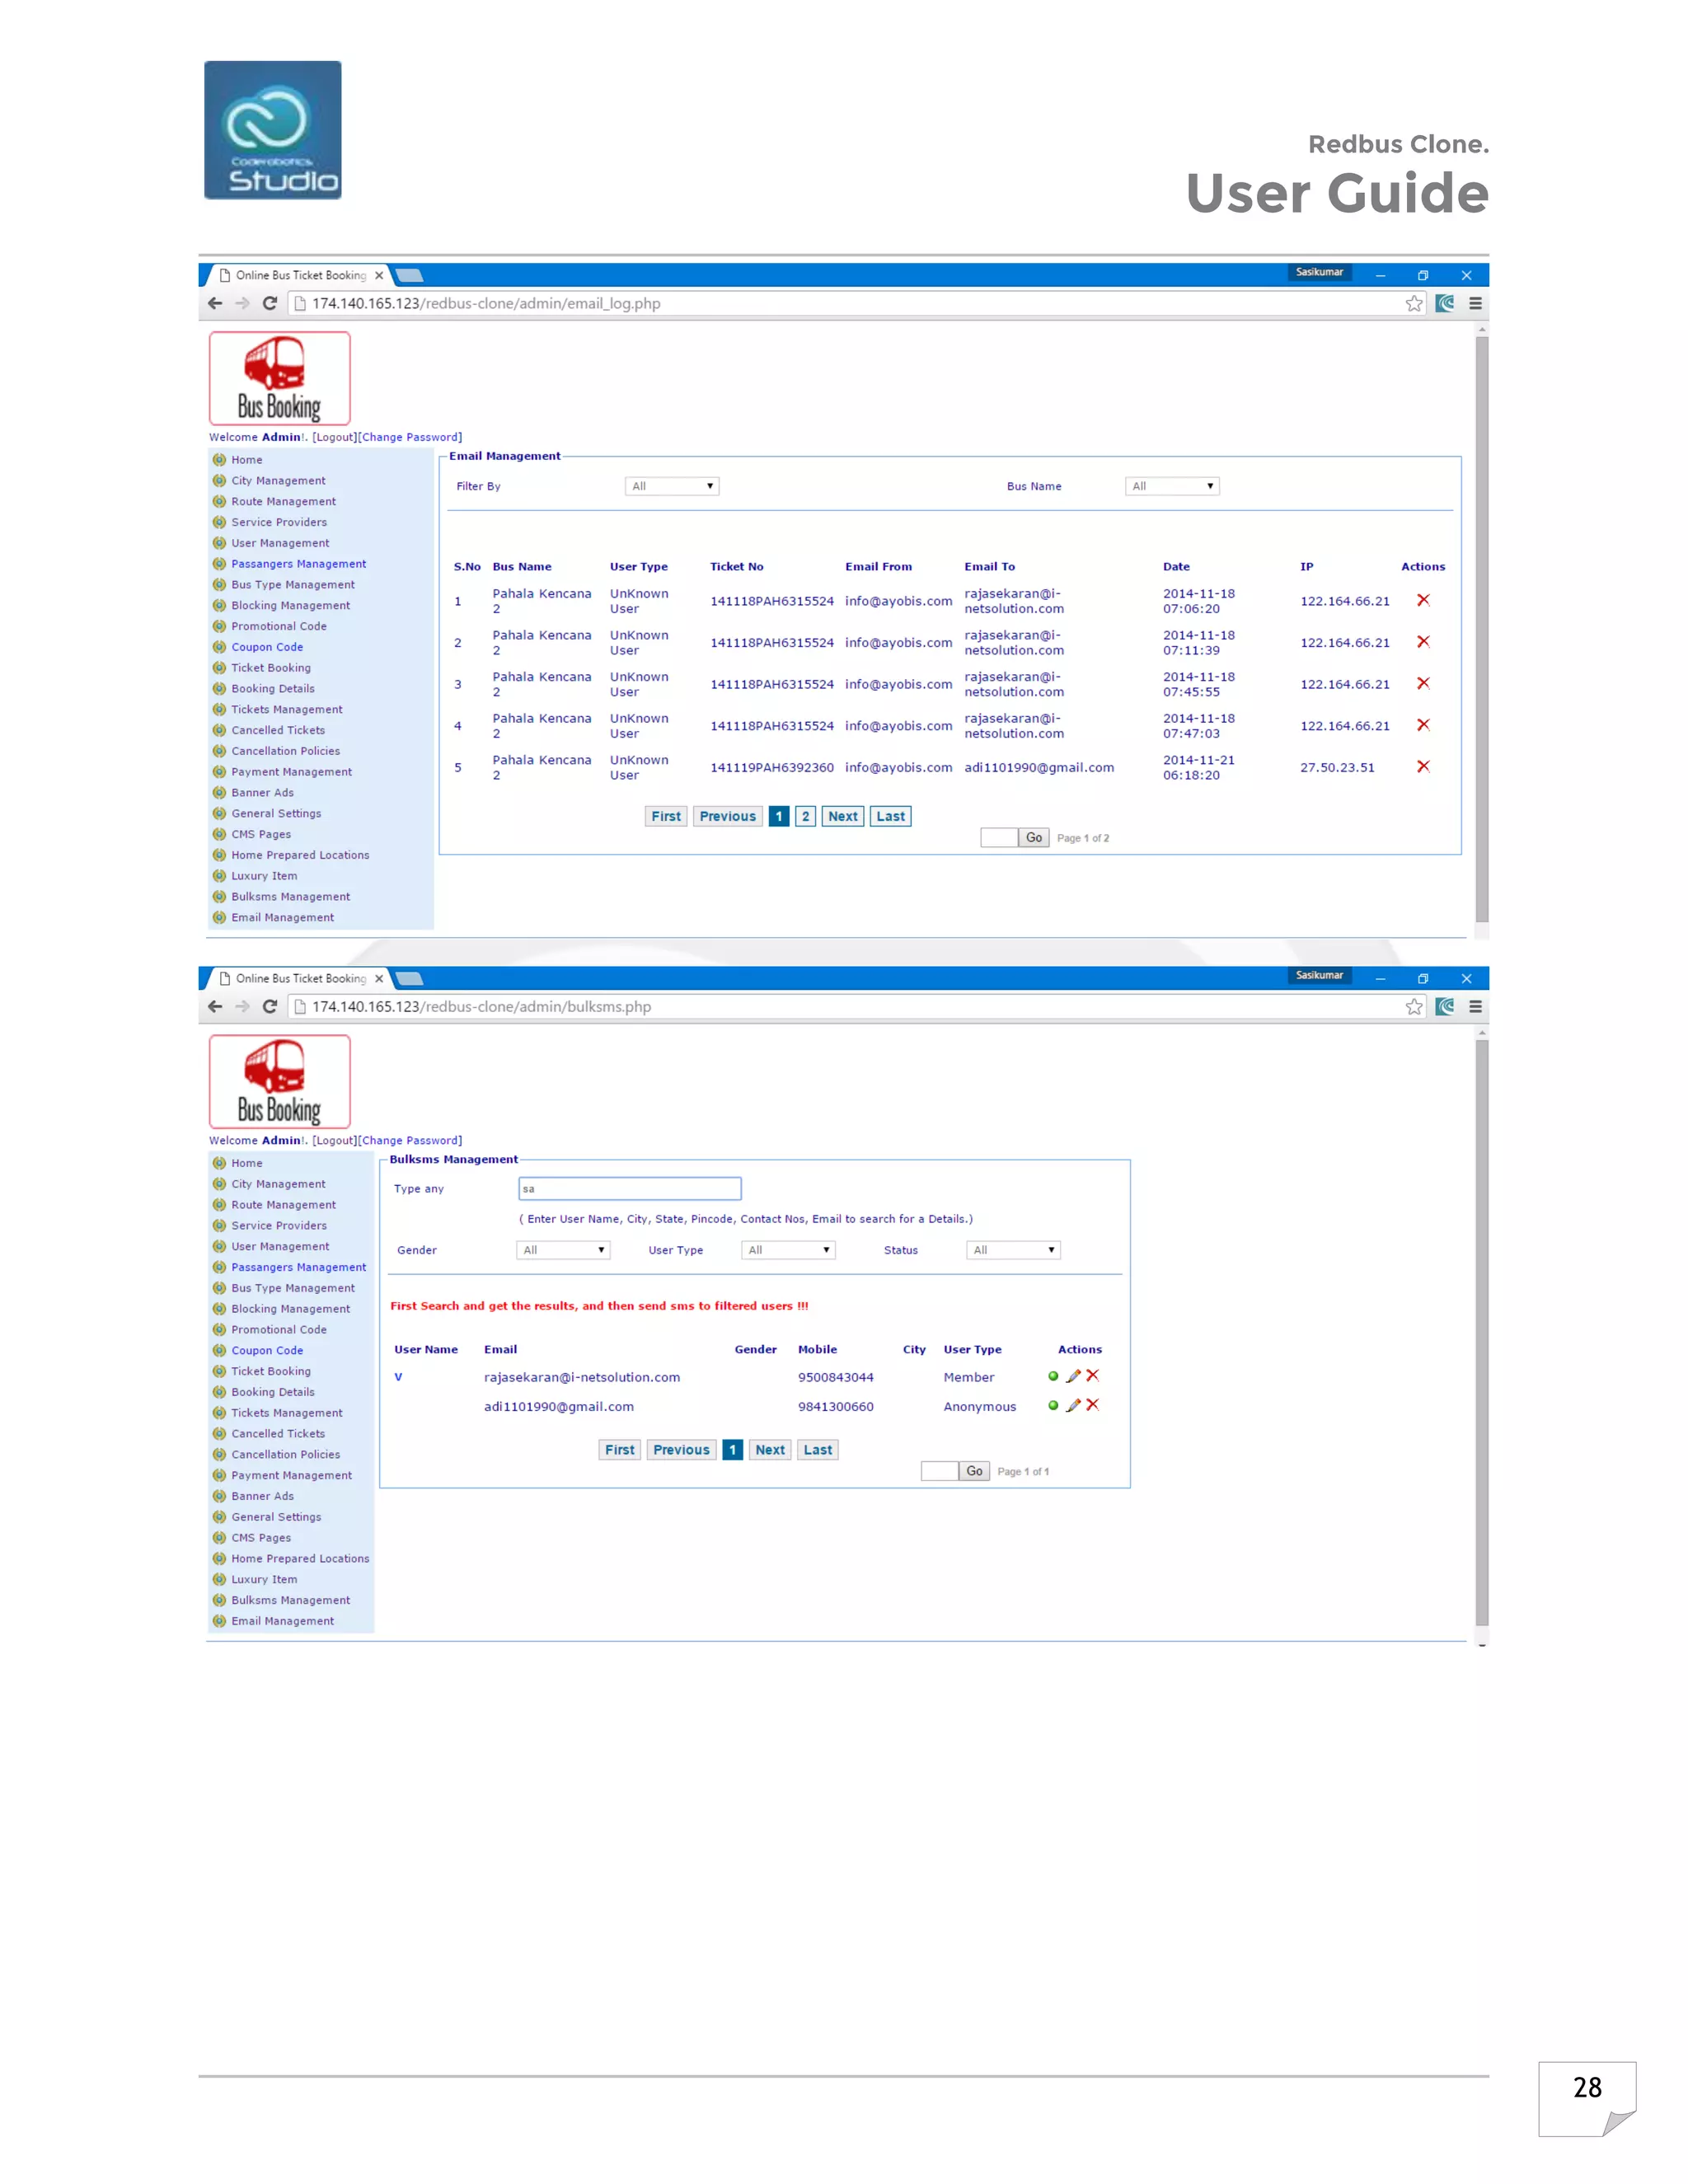
Task: Delete the rajasekaran@i-netsolution.com user in Bulksms list
Action: coord(1092,1376)
